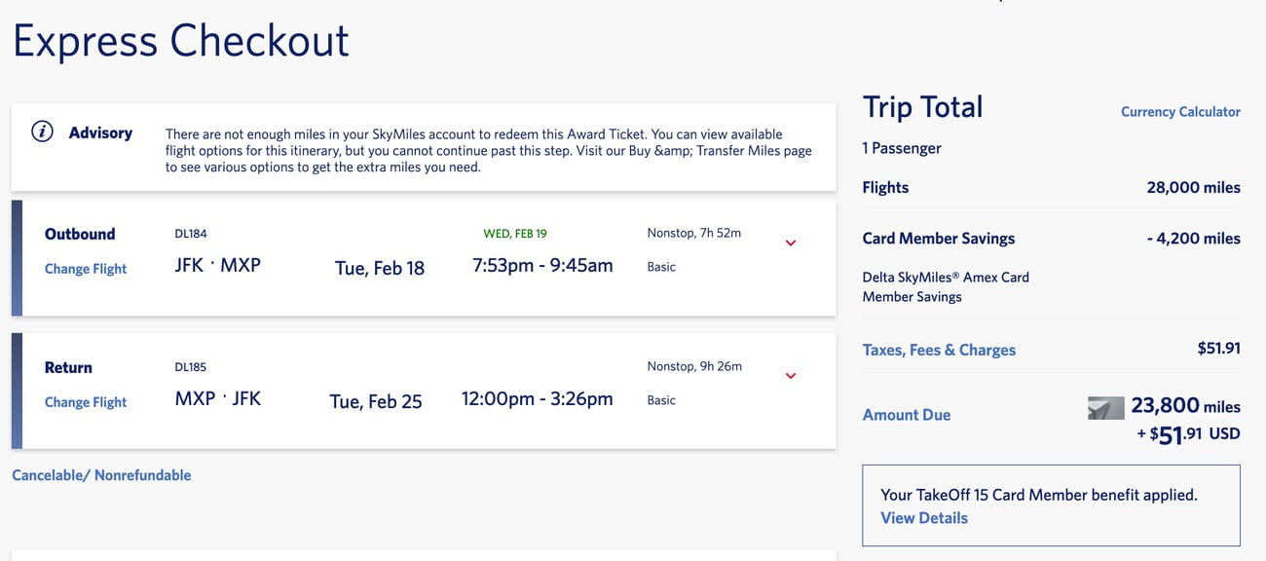The height and width of the screenshot is (561, 1266).
Task: Click the Express Checkout heading
Action: [x=181, y=41]
